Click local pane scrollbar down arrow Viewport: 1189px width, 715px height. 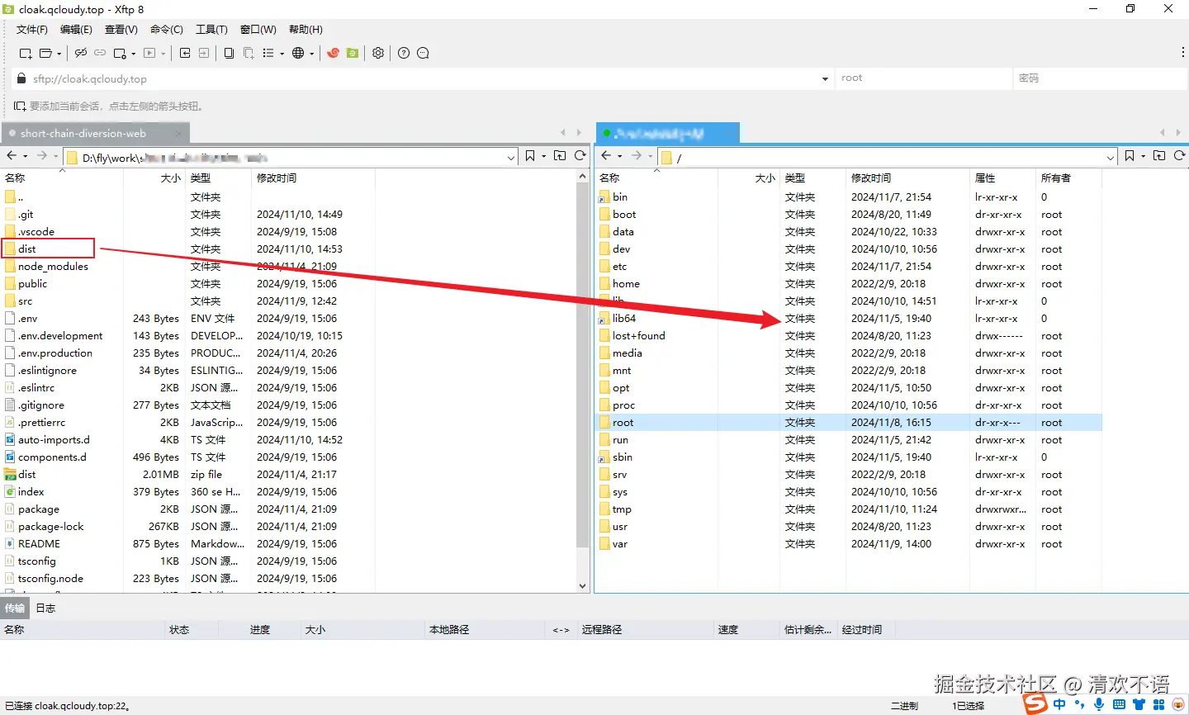582,586
